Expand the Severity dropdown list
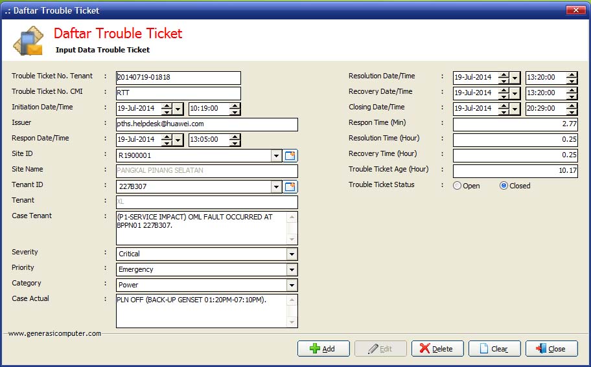 coord(292,254)
